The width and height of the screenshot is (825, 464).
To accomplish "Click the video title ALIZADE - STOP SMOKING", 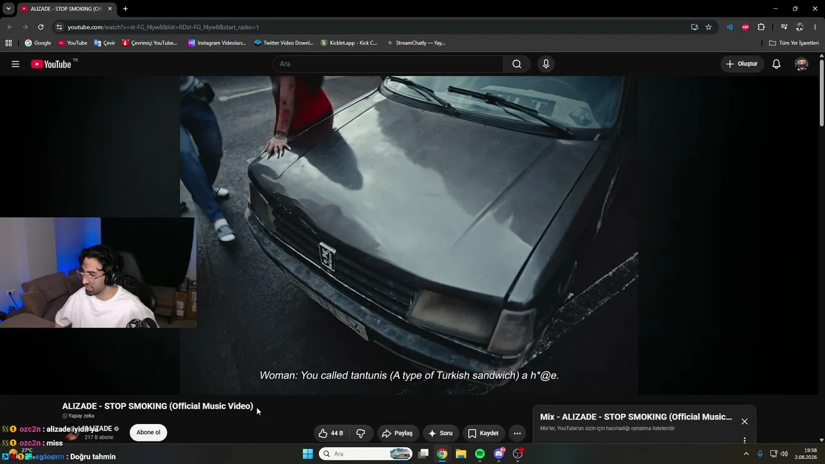I will 157,406.
